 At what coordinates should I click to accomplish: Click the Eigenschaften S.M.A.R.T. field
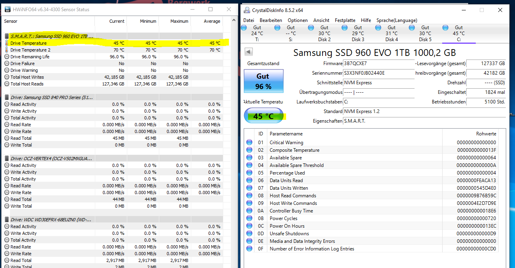point(424,121)
